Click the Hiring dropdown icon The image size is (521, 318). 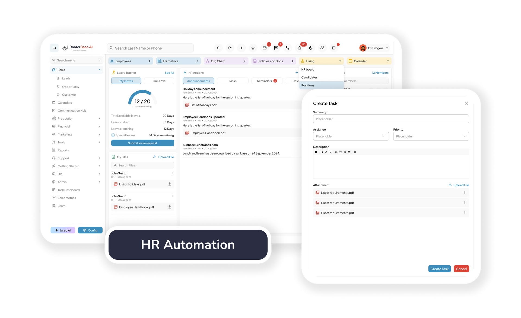339,61
